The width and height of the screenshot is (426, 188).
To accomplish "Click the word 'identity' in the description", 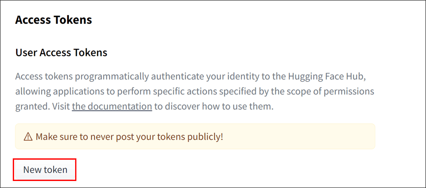I will [x=243, y=76].
